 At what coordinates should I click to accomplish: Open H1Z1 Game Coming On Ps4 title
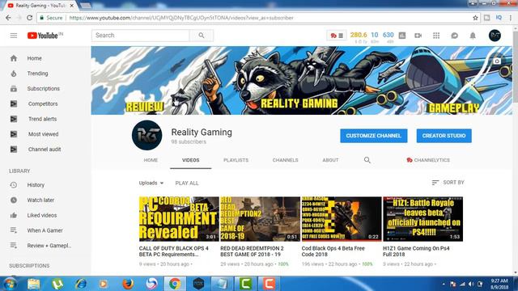coord(416,251)
